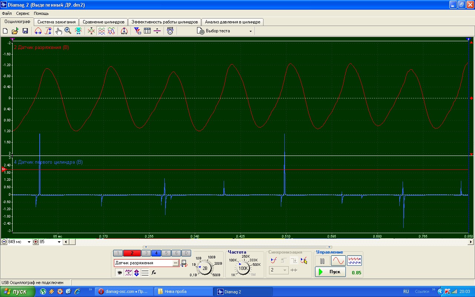
Task: Toggle the red channel 2 button
Action: (x=132, y=253)
